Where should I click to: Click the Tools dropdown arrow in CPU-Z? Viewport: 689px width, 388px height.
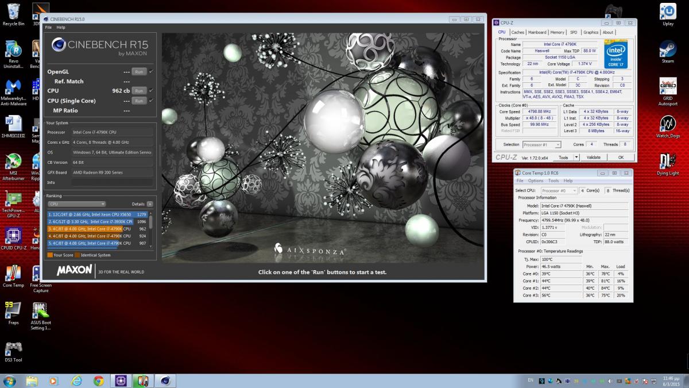click(575, 157)
